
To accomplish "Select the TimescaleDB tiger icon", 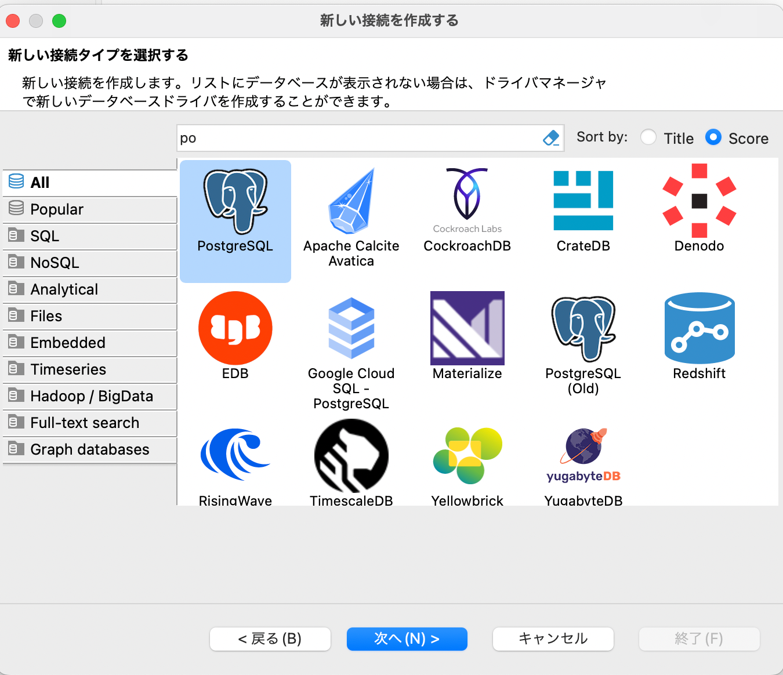I will tap(351, 456).
